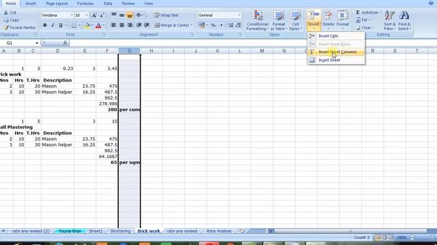
Task: Set Top Align vertical alignment
Action: coord(114,15)
